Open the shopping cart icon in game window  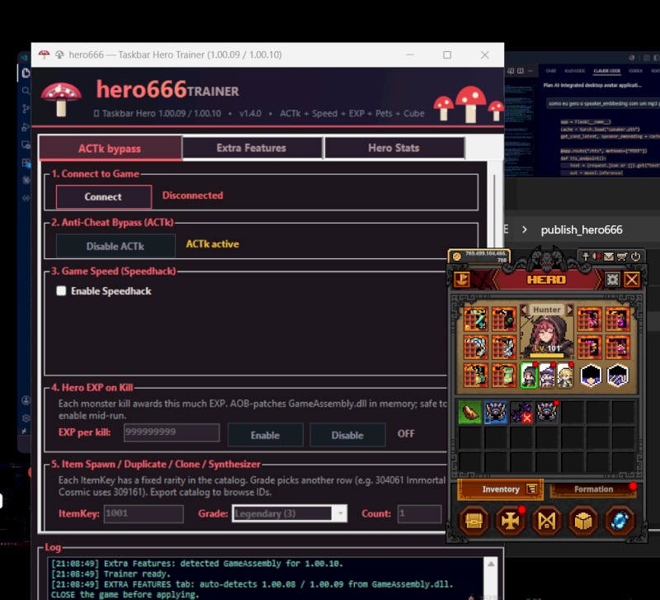click(622, 257)
